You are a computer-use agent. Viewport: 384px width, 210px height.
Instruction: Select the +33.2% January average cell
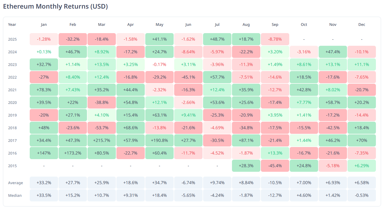click(44, 183)
